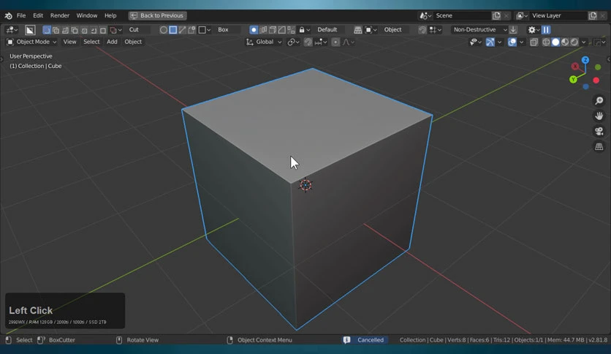
Task: Select the Array operation icon
Action: pos(263,30)
